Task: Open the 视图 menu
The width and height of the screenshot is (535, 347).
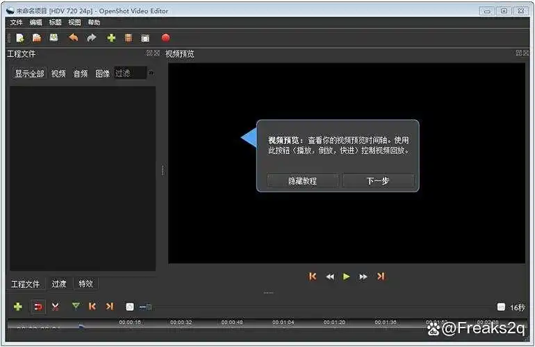Action: 74,22
